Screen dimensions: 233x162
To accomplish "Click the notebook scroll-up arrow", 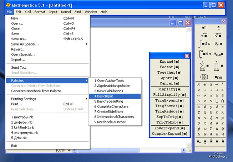I will [189, 30].
